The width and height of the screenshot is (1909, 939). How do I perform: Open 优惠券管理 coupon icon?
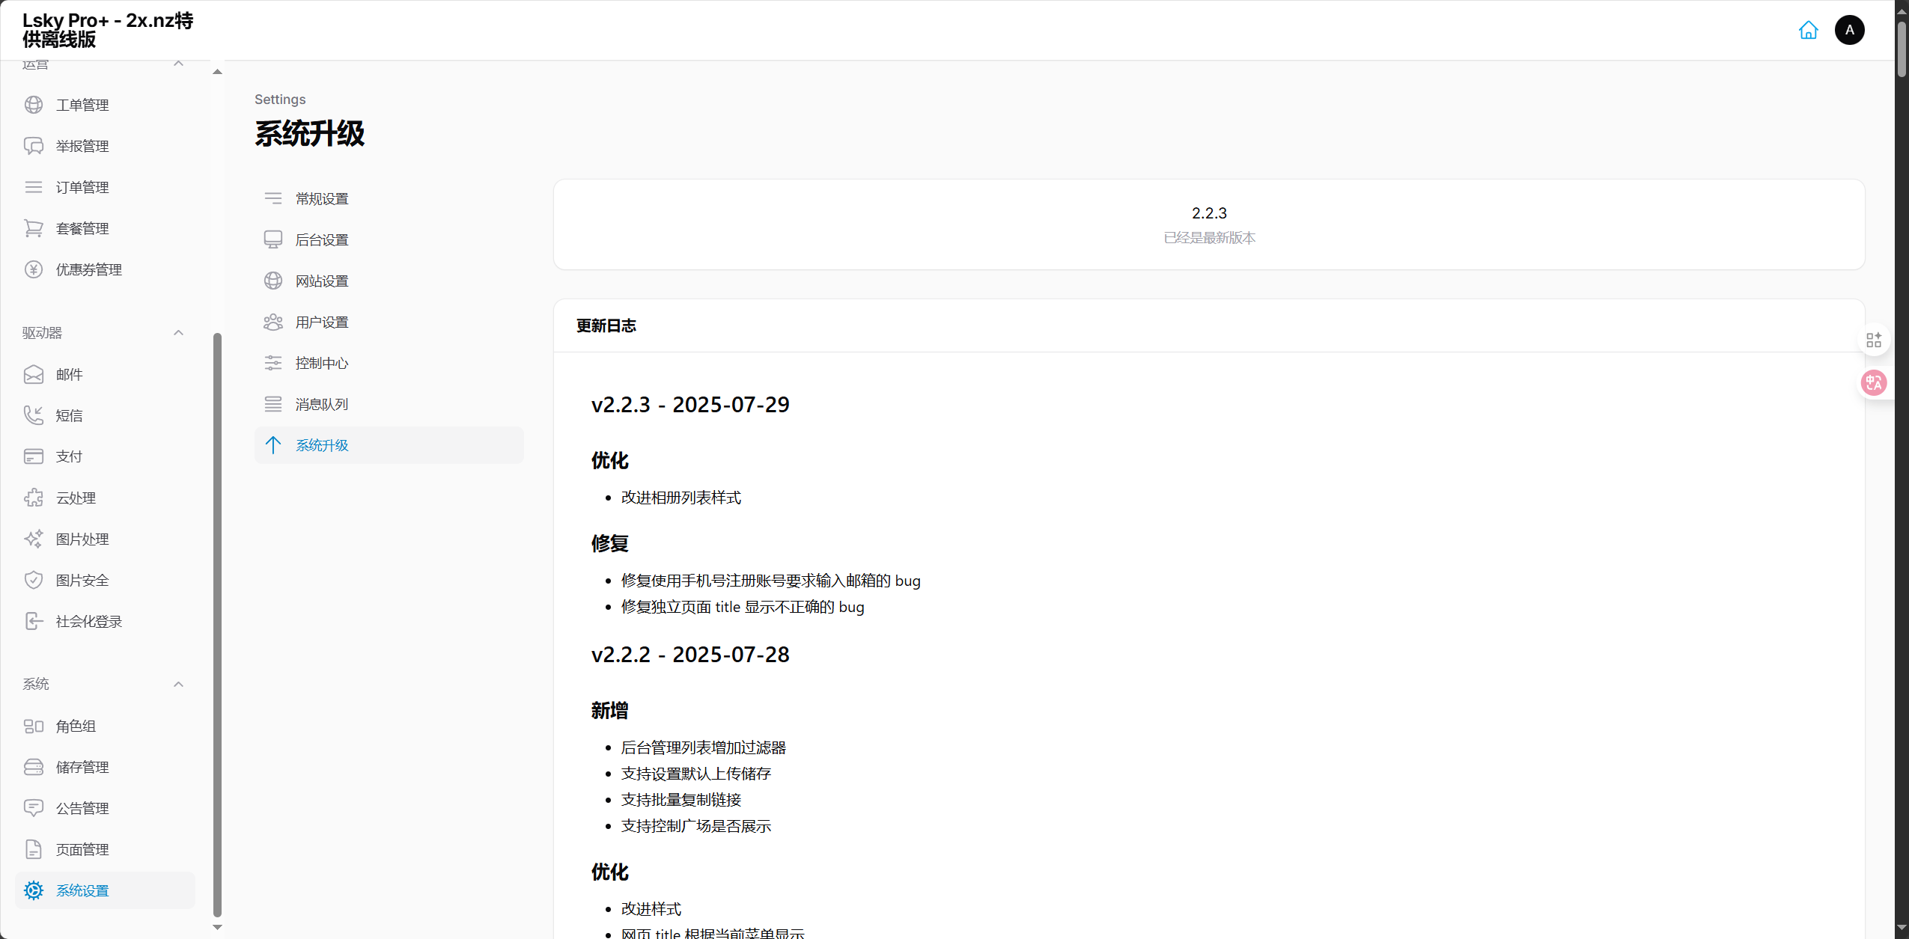pyautogui.click(x=34, y=269)
